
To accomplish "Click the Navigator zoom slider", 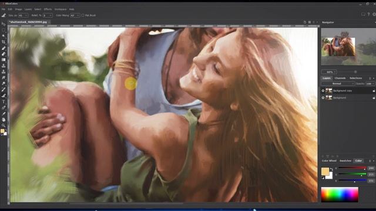I will tap(355, 72).
